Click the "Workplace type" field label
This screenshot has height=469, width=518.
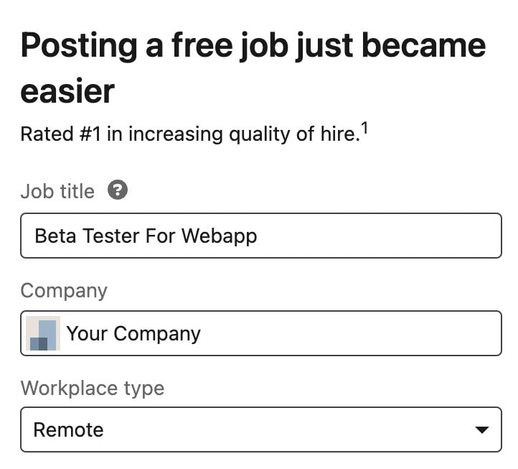[x=92, y=389]
